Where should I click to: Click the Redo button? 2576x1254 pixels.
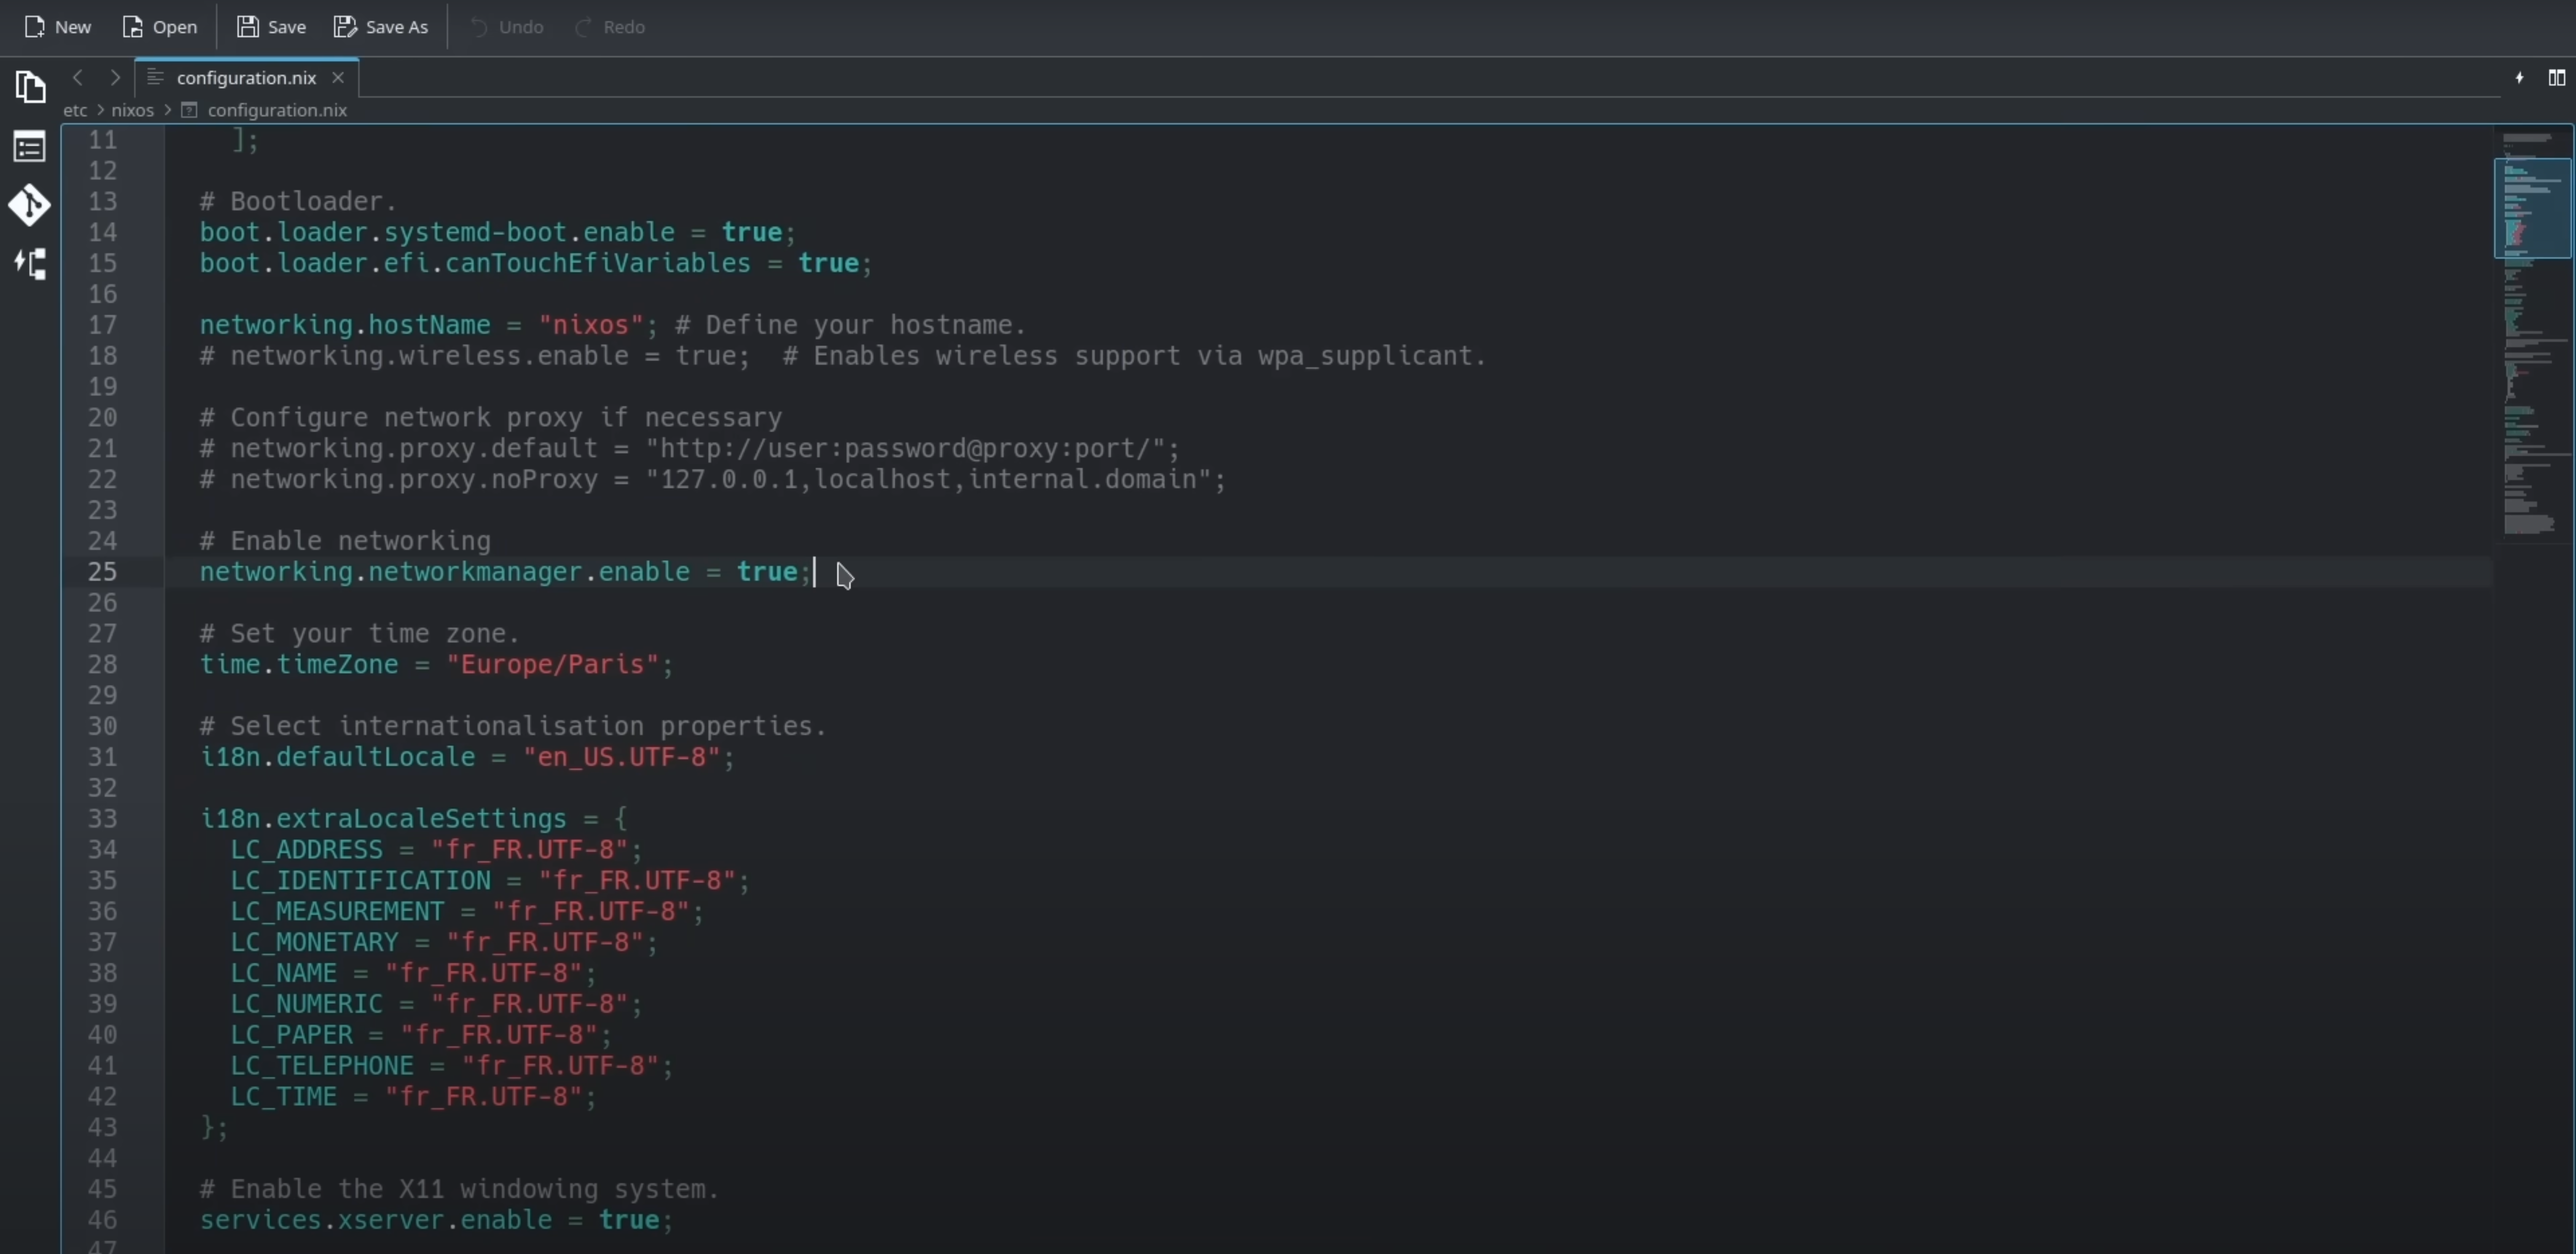[x=610, y=27]
